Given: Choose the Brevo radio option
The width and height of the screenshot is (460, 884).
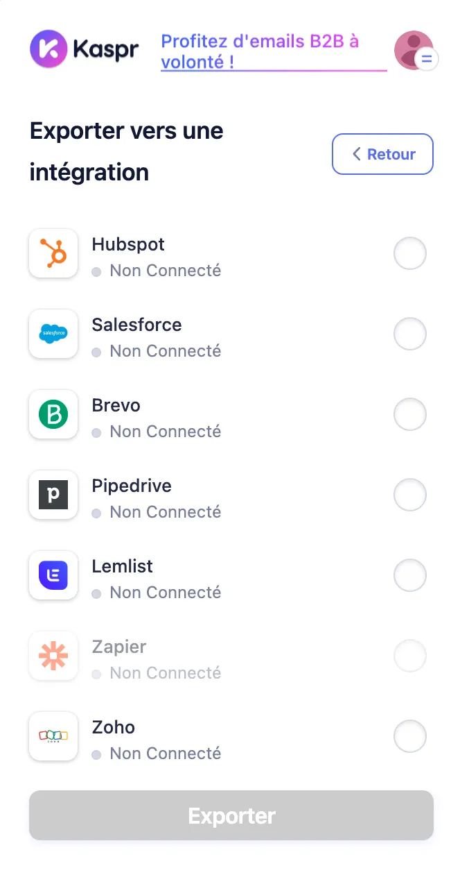Looking at the screenshot, I should pos(410,414).
